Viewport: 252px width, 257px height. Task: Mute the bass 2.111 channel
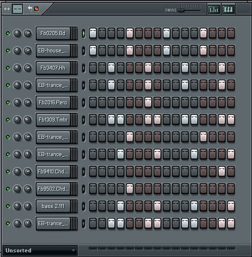8,206
